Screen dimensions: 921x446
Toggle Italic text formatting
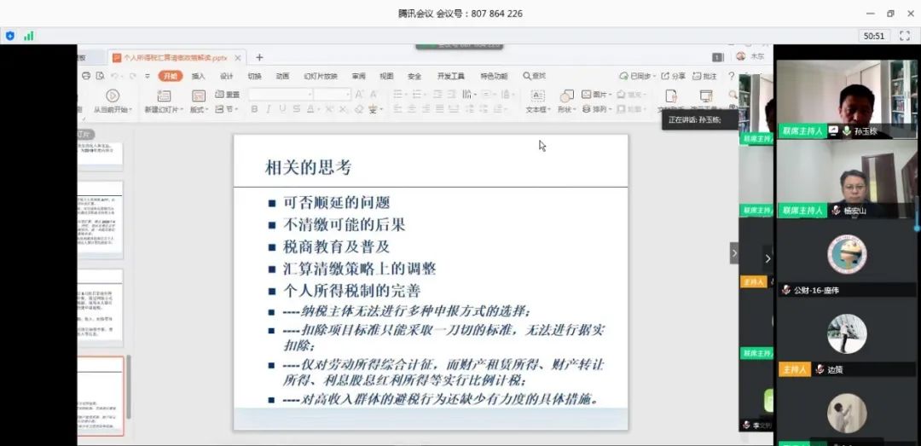[x=268, y=109]
